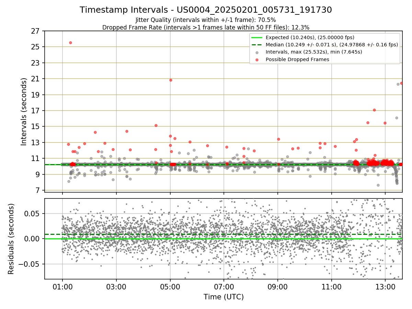
Task: Click the 25 tick on the intervals axis
Action: 35,47
